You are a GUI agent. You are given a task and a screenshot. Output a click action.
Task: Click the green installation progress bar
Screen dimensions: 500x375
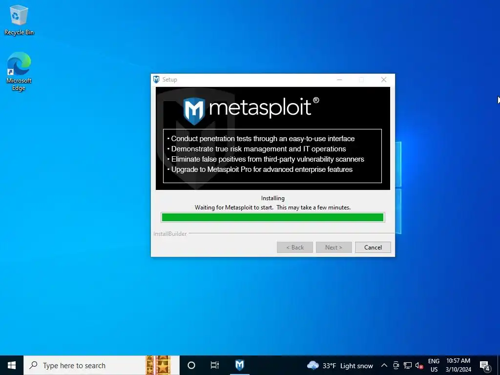click(x=272, y=217)
